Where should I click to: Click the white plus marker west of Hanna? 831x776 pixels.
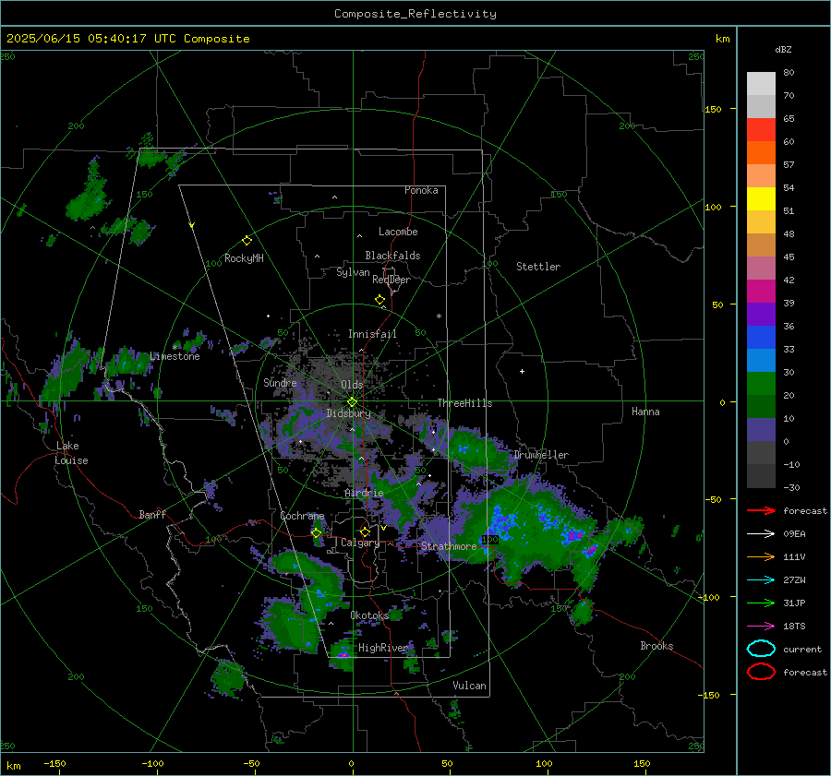(x=522, y=371)
